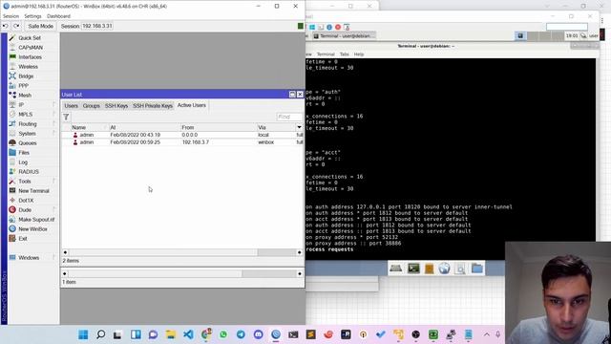Open taskbar Search

(100, 334)
